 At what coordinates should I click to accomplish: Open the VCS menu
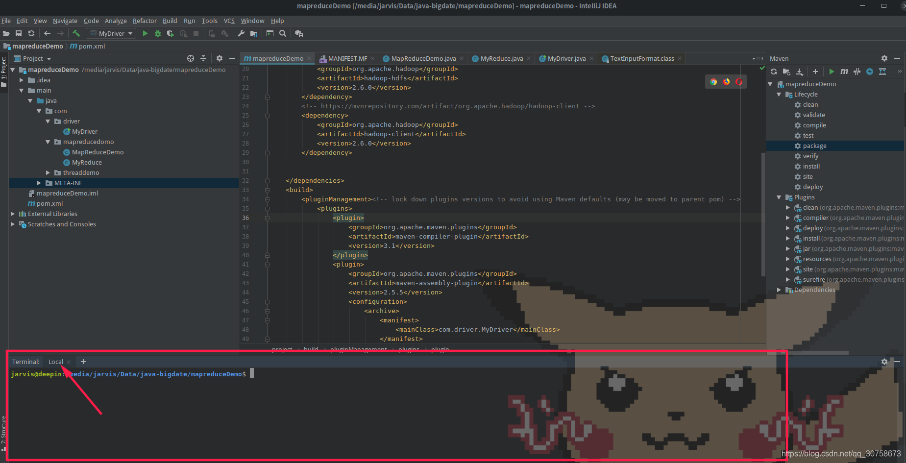(x=229, y=21)
